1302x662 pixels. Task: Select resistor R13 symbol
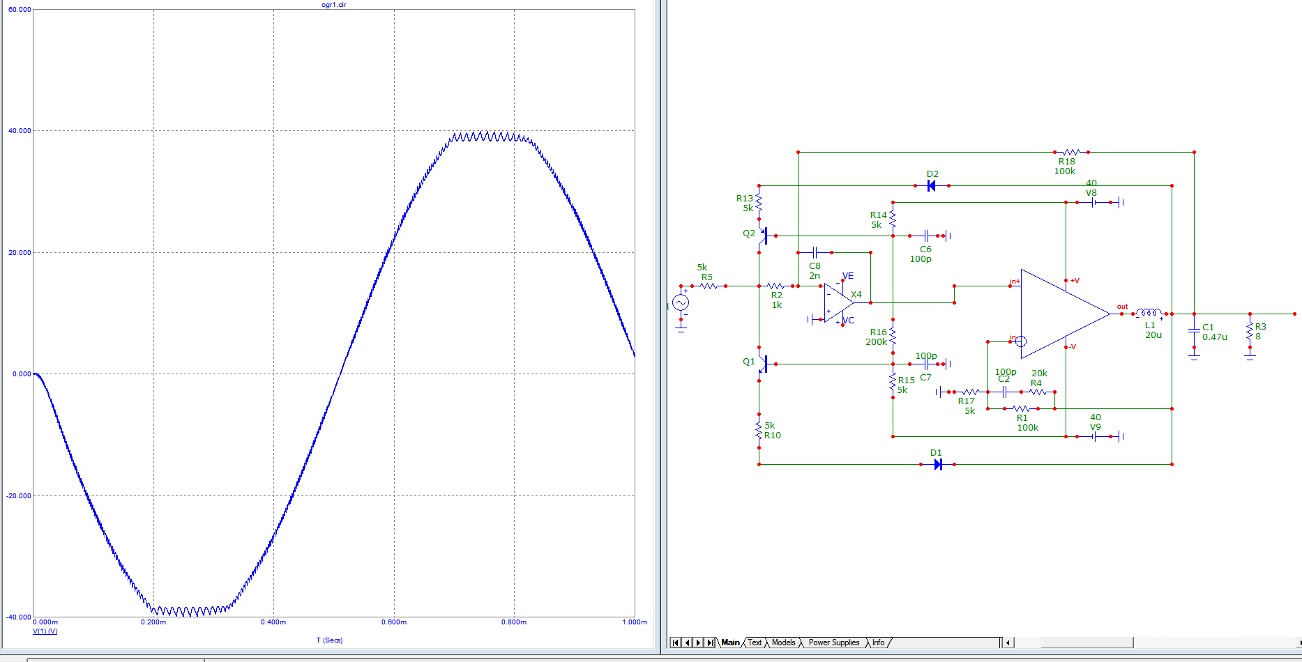pyautogui.click(x=759, y=202)
